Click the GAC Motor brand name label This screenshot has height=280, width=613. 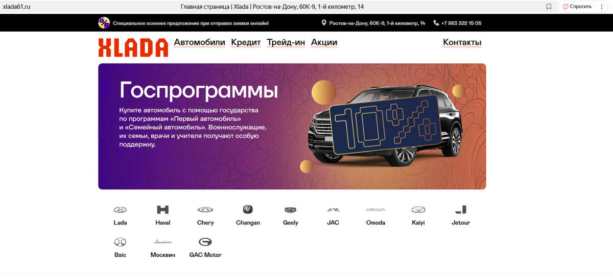[x=205, y=255]
